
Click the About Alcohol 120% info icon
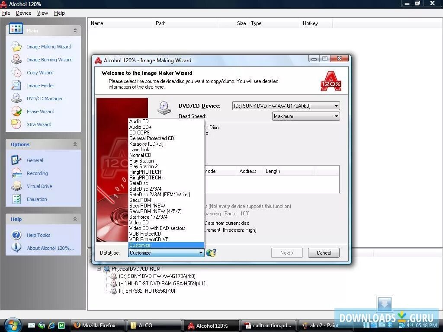click(16, 248)
